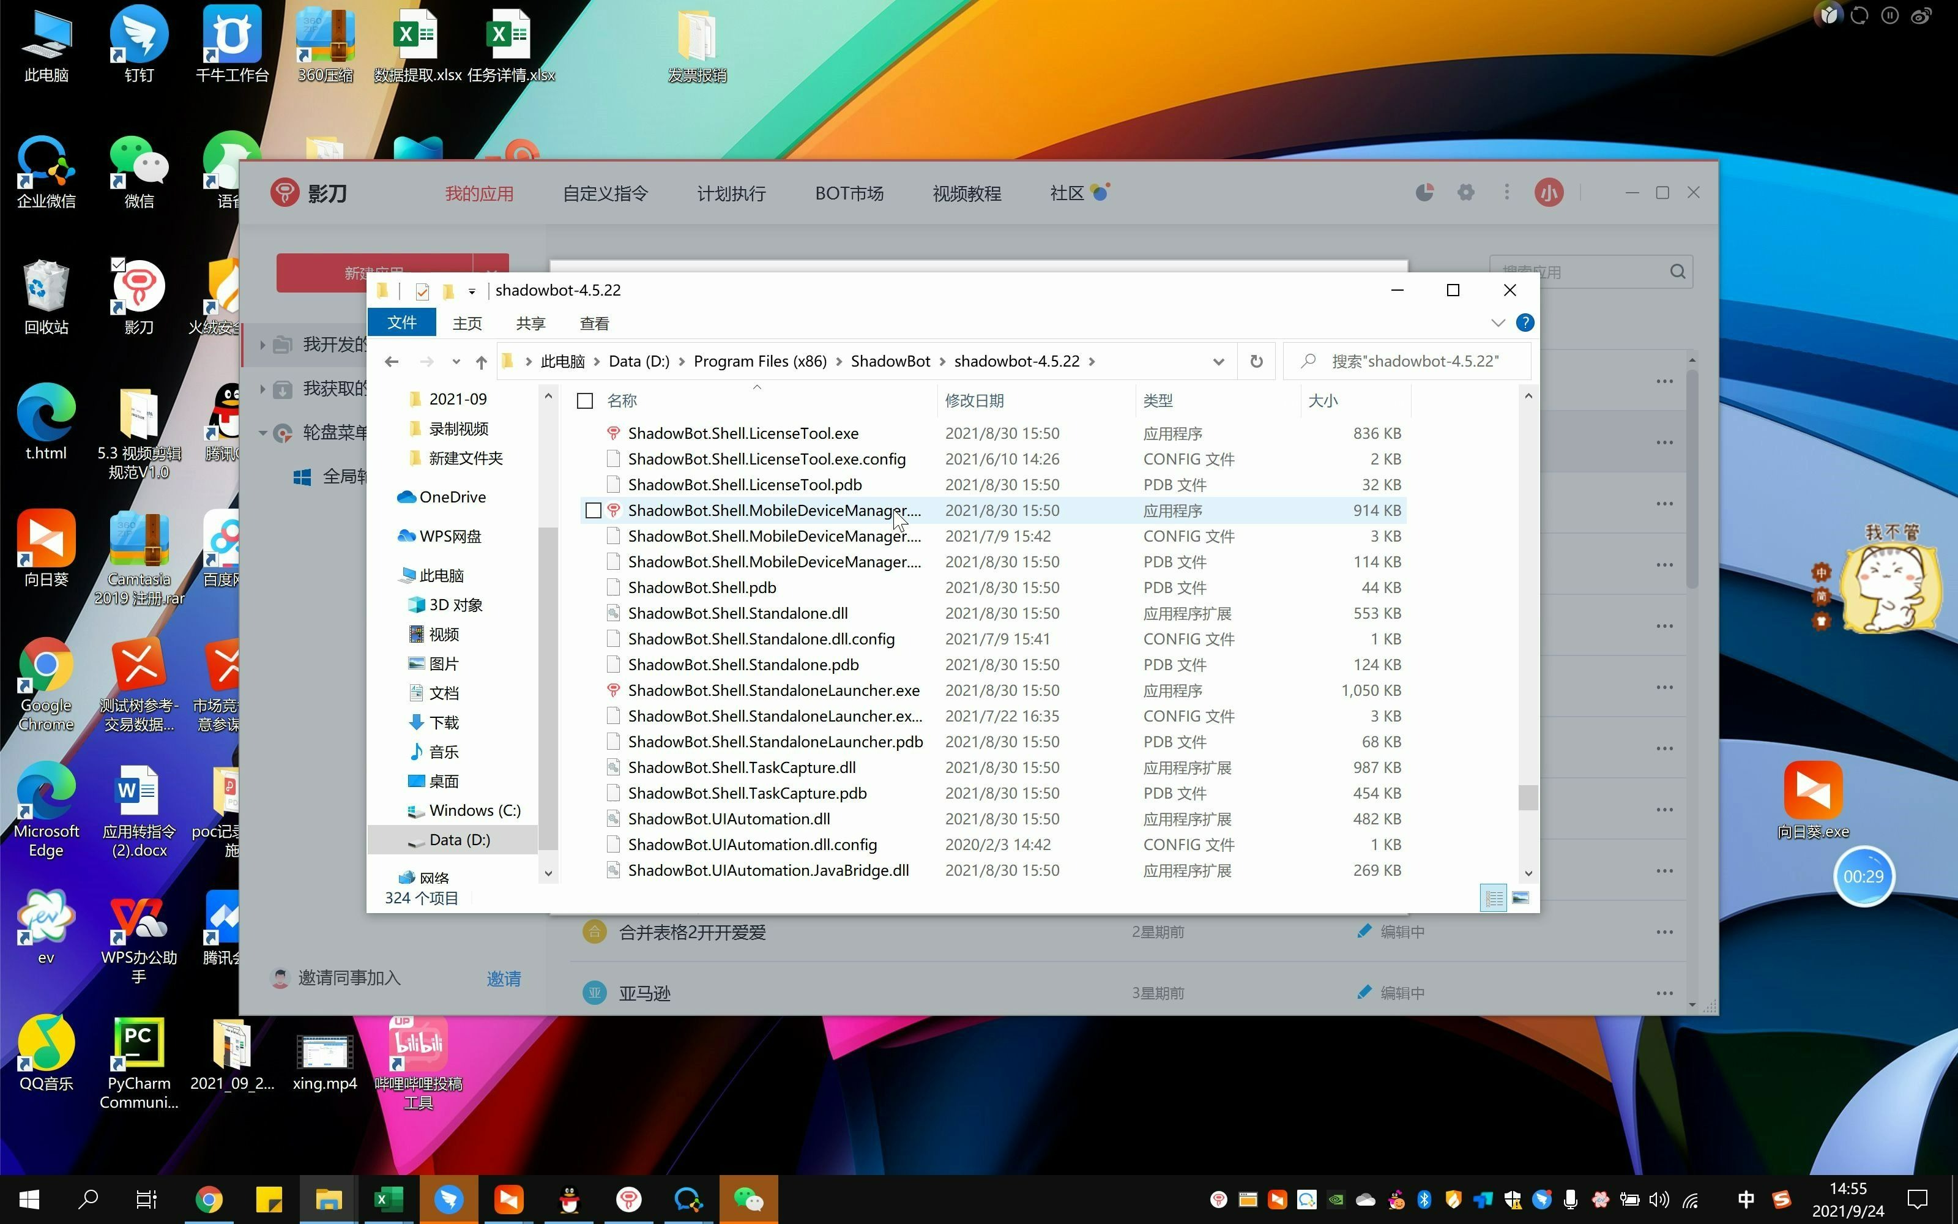The height and width of the screenshot is (1224, 1958).
Task: Open the QQ音乐 desktop icon
Action: (x=46, y=1053)
